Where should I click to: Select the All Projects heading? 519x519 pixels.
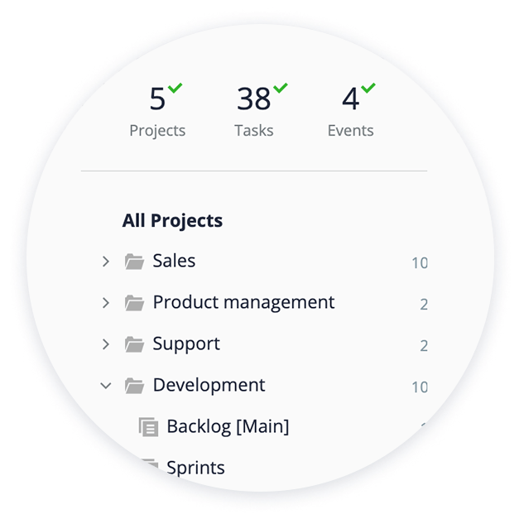(172, 221)
